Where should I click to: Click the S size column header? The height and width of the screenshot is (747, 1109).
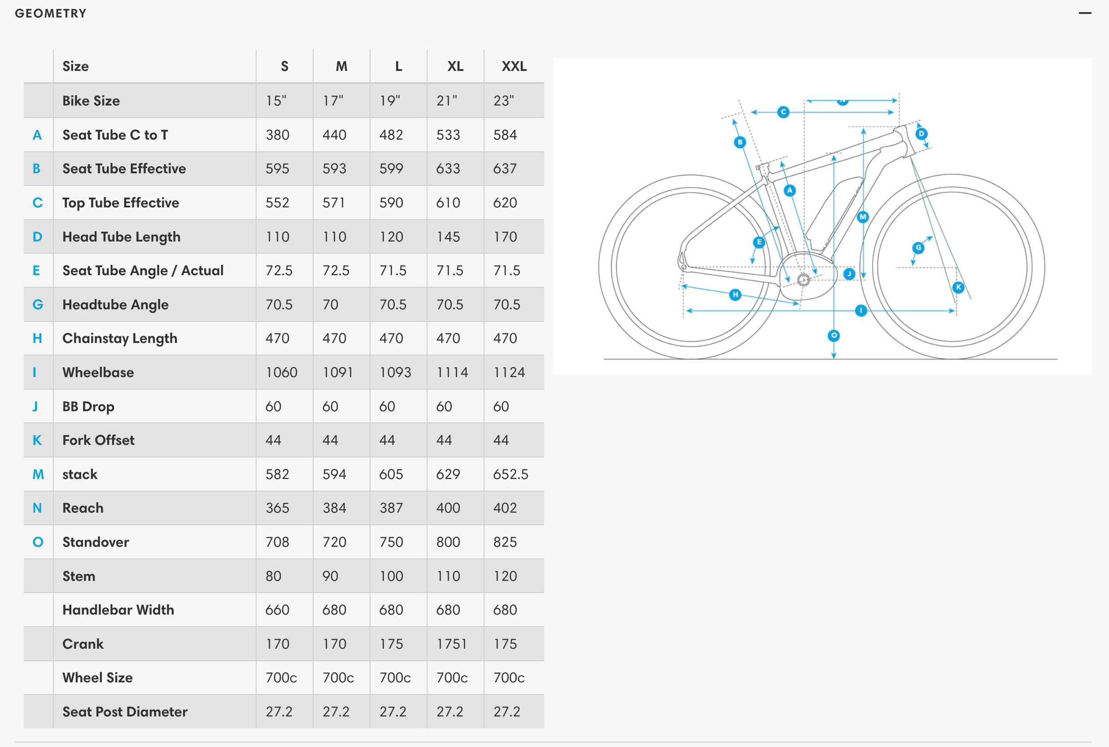[284, 66]
